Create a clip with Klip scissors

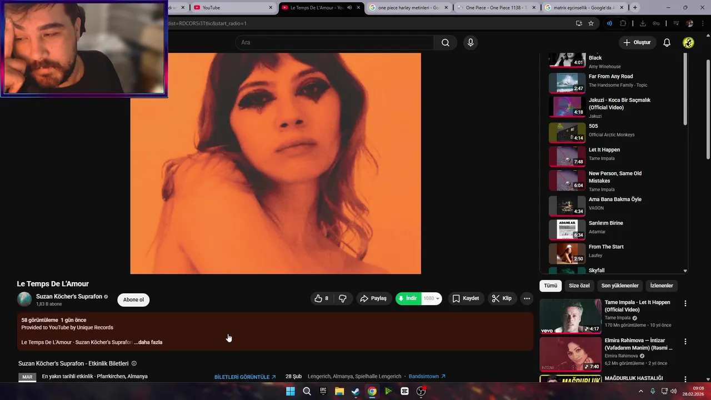coord(502,298)
